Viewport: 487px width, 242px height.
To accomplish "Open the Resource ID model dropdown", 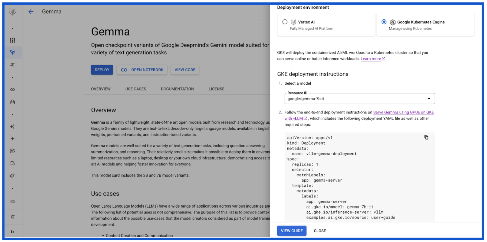I will click(x=428, y=98).
